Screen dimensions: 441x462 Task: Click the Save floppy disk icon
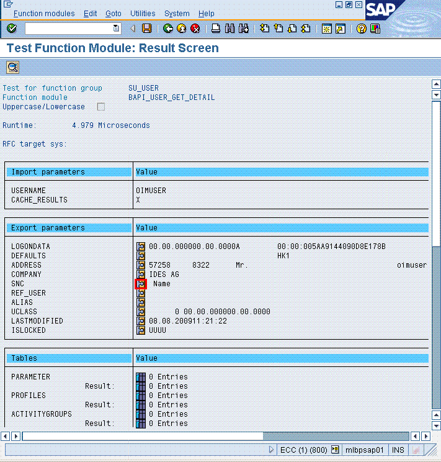[146, 29]
